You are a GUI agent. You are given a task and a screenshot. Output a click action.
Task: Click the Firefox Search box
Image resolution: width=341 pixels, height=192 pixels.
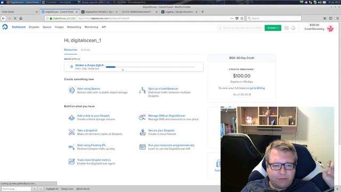(x=274, y=19)
